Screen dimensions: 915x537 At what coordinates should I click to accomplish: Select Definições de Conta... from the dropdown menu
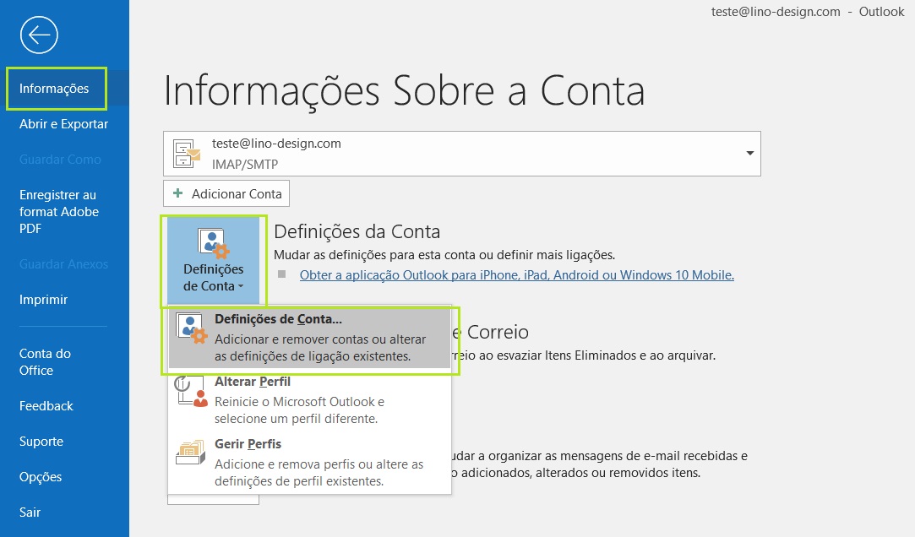point(309,338)
